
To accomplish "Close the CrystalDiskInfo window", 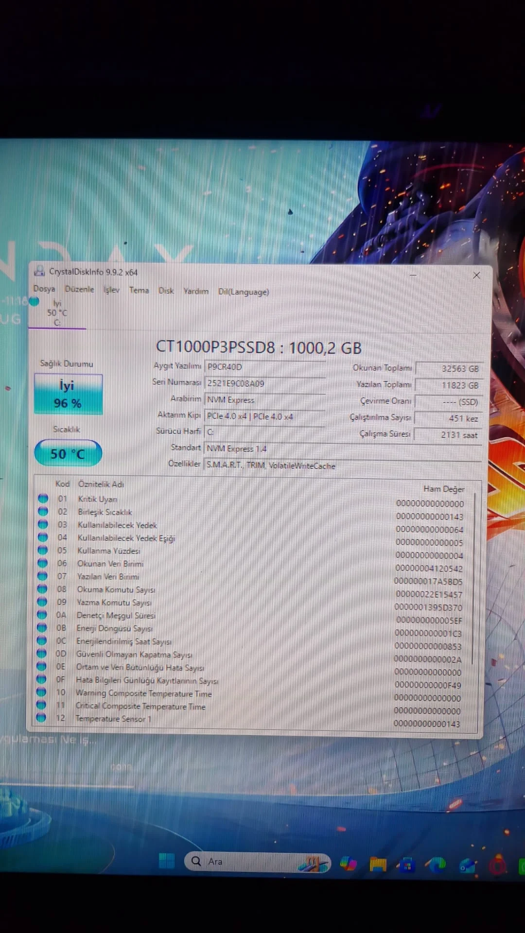I will click(x=476, y=276).
